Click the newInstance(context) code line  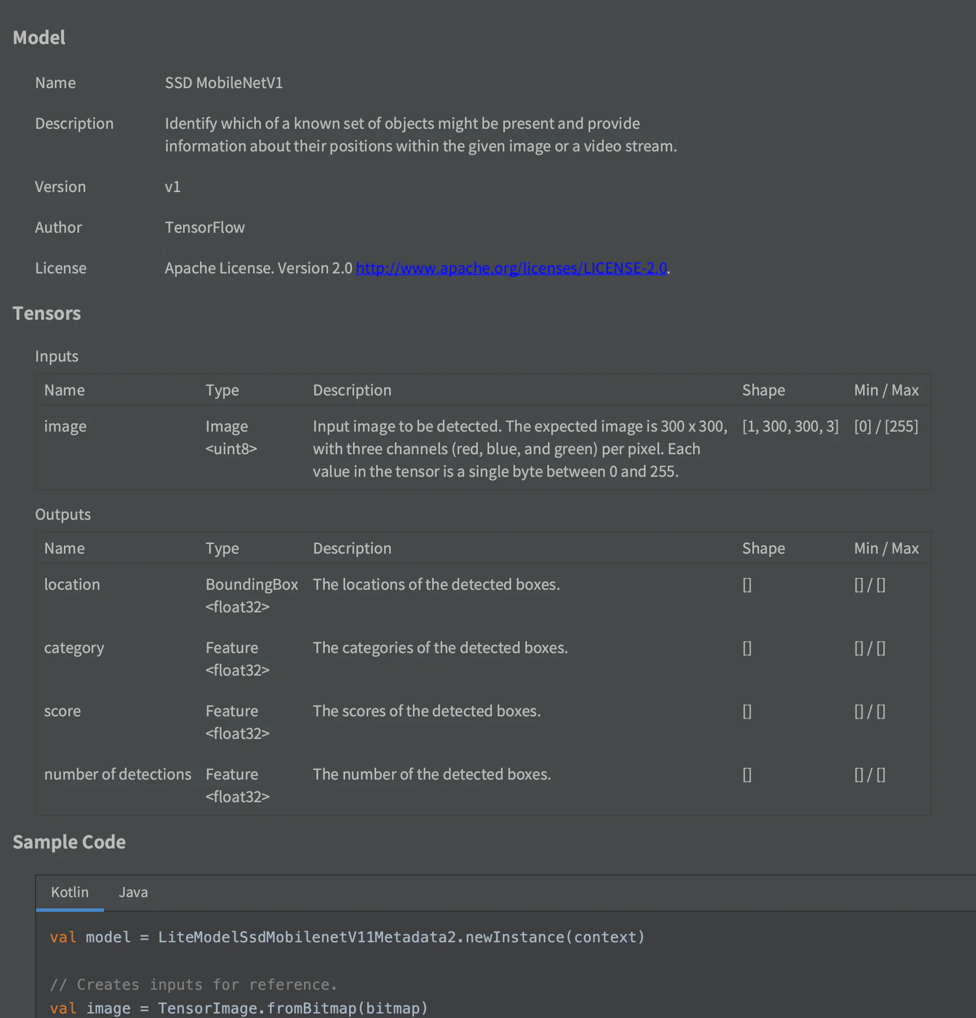click(x=347, y=937)
